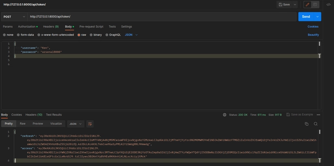Click the request URL input field
Viewport: 334px width, 166px height.
coord(162,17)
